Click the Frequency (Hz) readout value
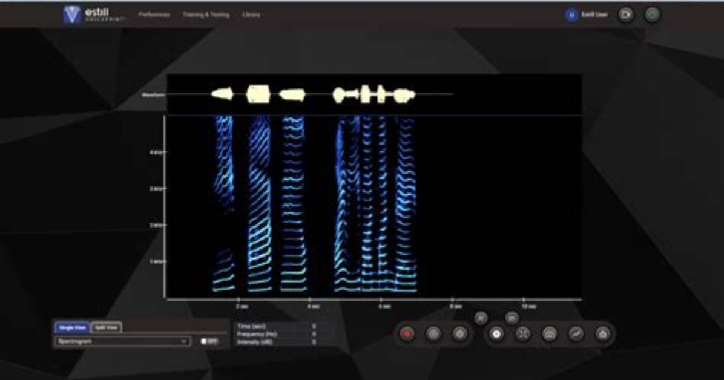The width and height of the screenshot is (724, 380). [314, 334]
